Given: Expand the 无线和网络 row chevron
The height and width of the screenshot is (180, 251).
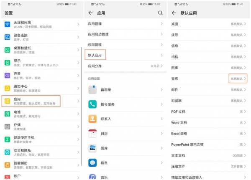Looking at the screenshot, I should pos(78,24).
